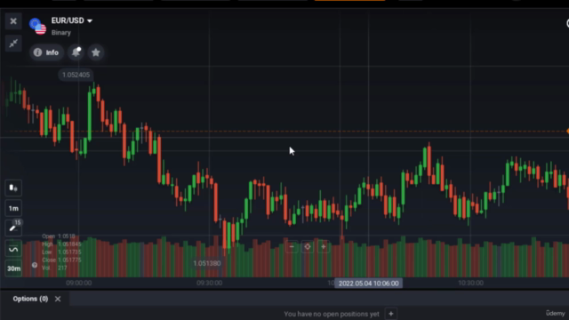Open the EUR/USD asset dropdown
This screenshot has height=320, width=569.
(72, 20)
